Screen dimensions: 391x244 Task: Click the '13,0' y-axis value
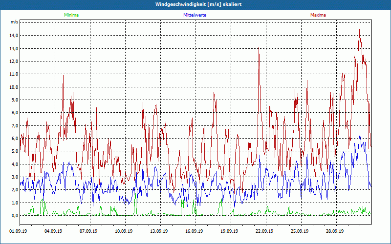pos(15,48)
